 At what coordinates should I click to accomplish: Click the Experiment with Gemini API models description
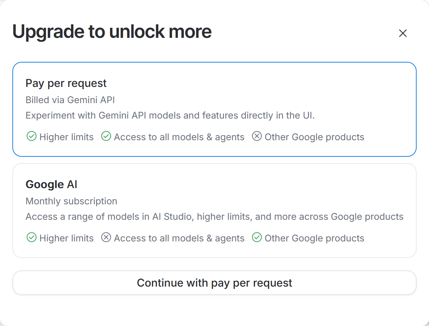[x=170, y=115]
